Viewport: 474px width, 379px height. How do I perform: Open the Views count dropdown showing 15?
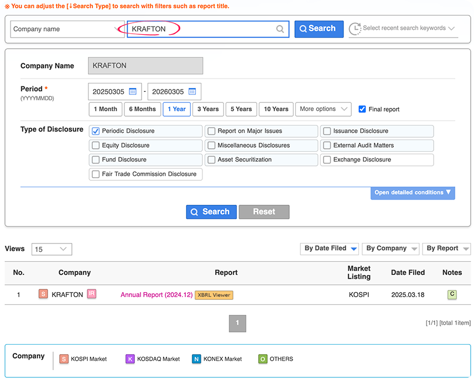(x=51, y=249)
